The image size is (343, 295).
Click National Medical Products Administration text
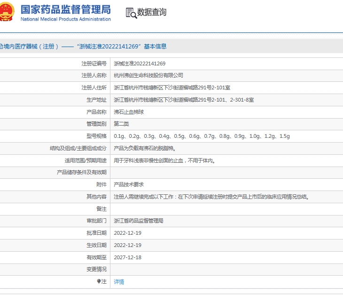(66, 19)
